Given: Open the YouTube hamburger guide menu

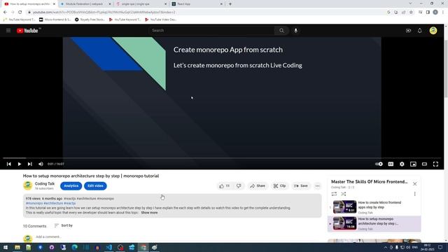Looking at the screenshot, I should tap(8, 31).
